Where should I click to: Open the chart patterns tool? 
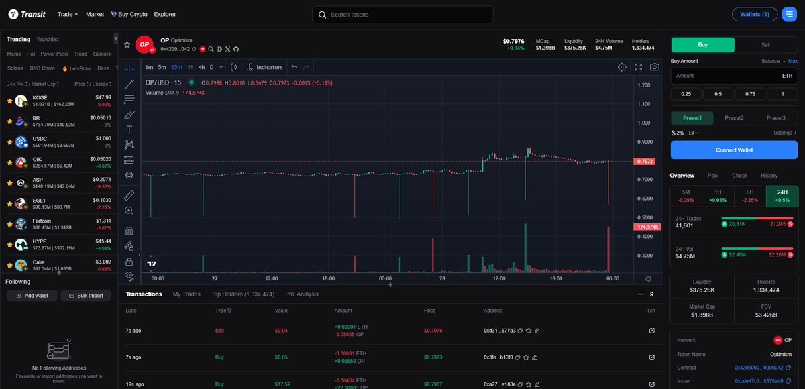coord(129,144)
